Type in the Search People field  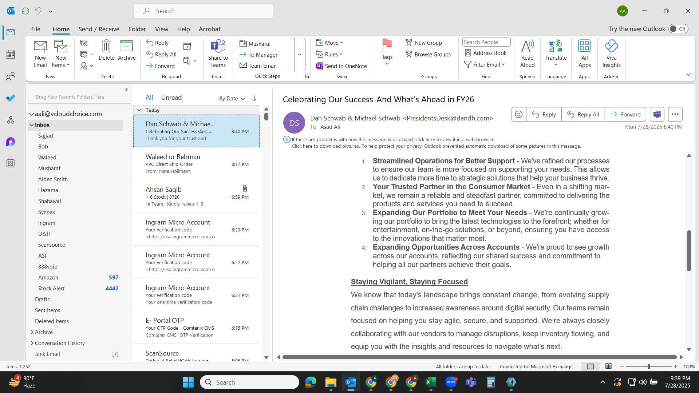(486, 42)
